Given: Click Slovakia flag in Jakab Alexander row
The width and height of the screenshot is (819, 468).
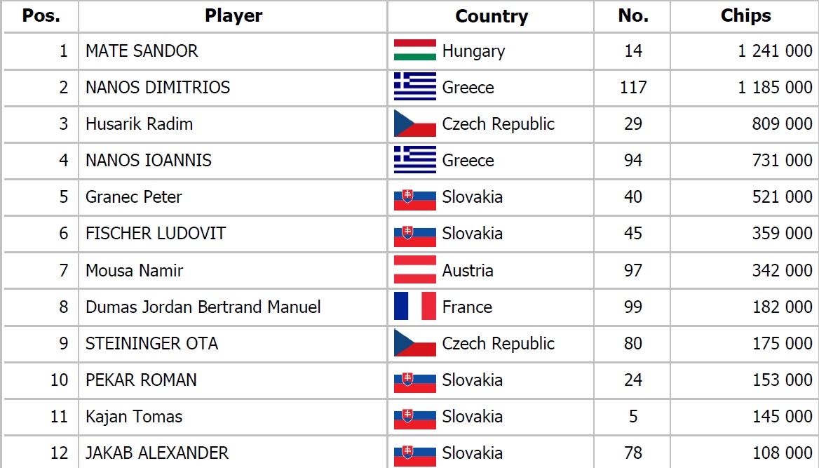Looking at the screenshot, I should (414, 456).
